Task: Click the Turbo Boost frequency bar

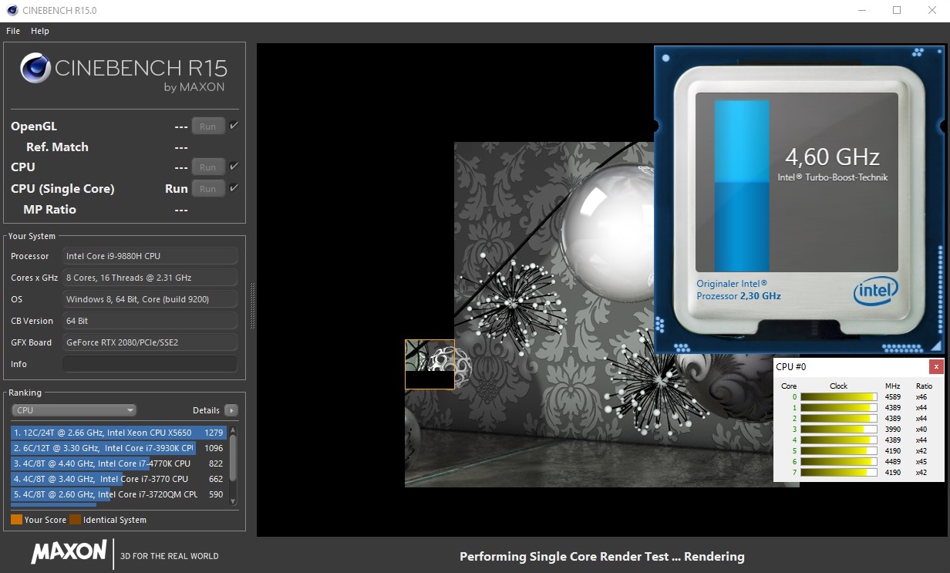Action: tap(742, 186)
